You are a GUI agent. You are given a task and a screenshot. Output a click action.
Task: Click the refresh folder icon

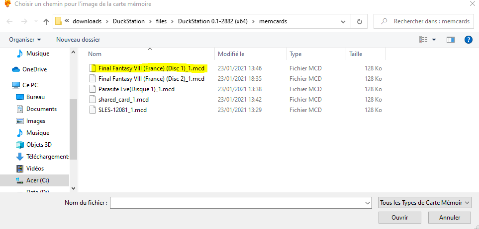coord(359,22)
